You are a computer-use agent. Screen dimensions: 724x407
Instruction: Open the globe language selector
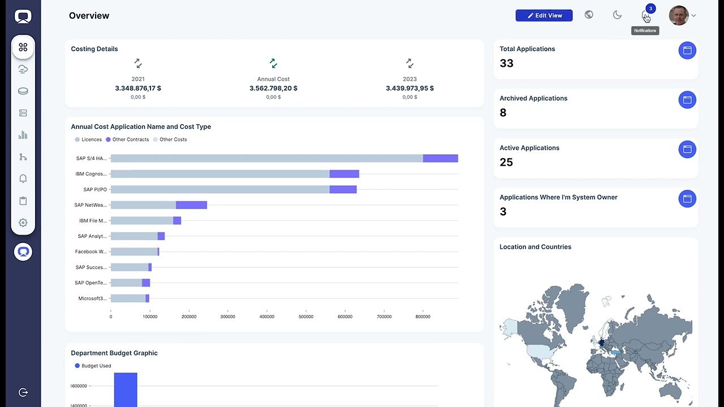589,15
